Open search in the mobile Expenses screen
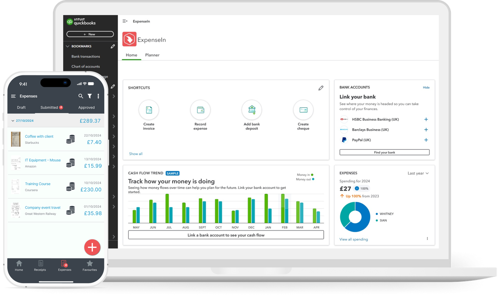The width and height of the screenshot is (502, 296). (81, 96)
